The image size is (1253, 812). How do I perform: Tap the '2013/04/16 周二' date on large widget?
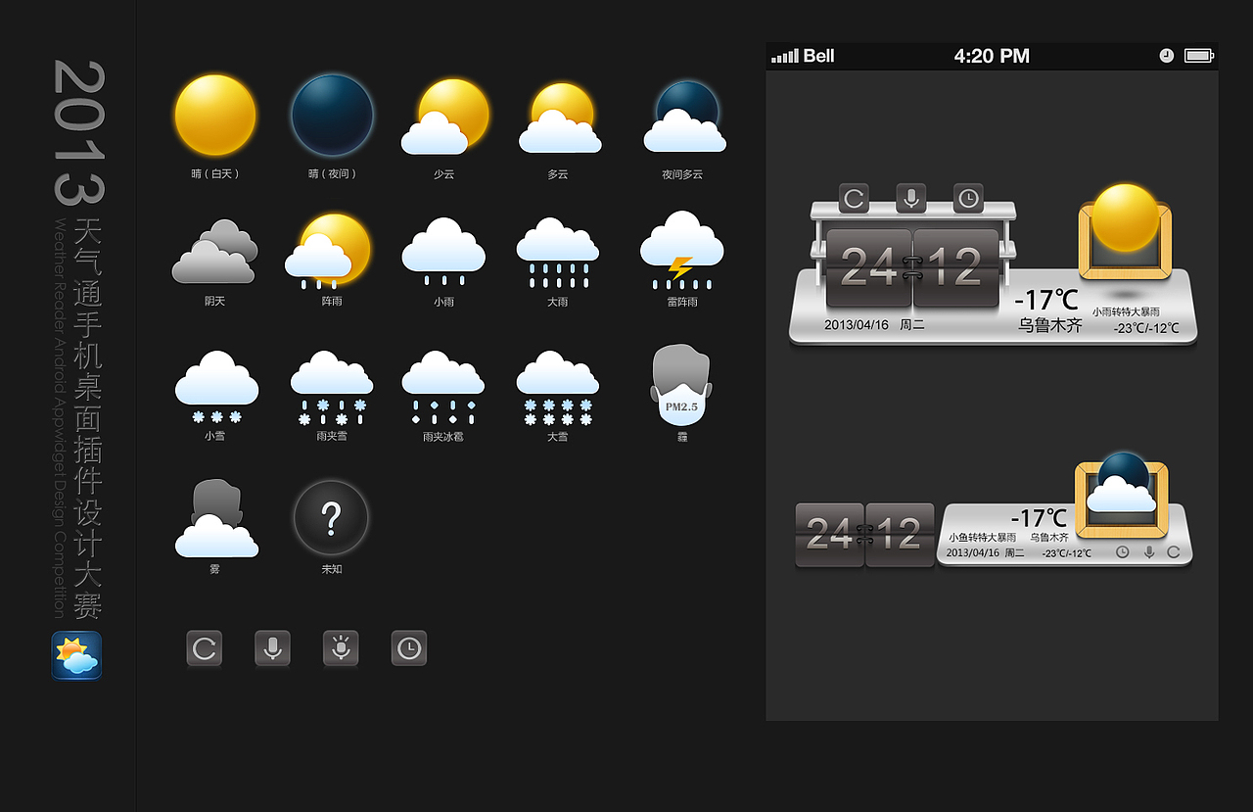pos(874,324)
